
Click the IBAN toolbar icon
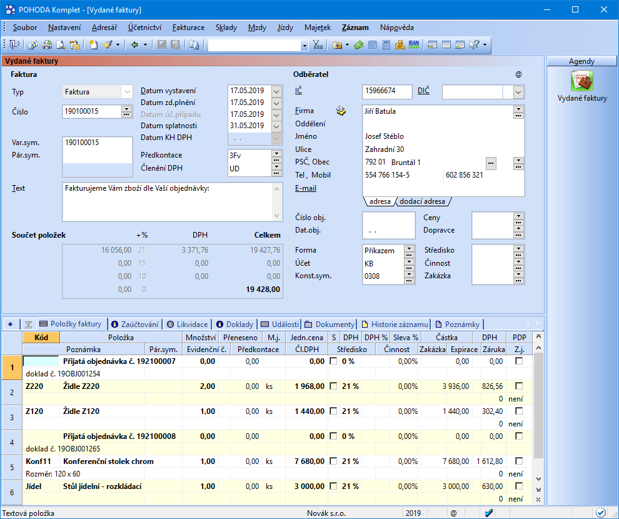414,44
